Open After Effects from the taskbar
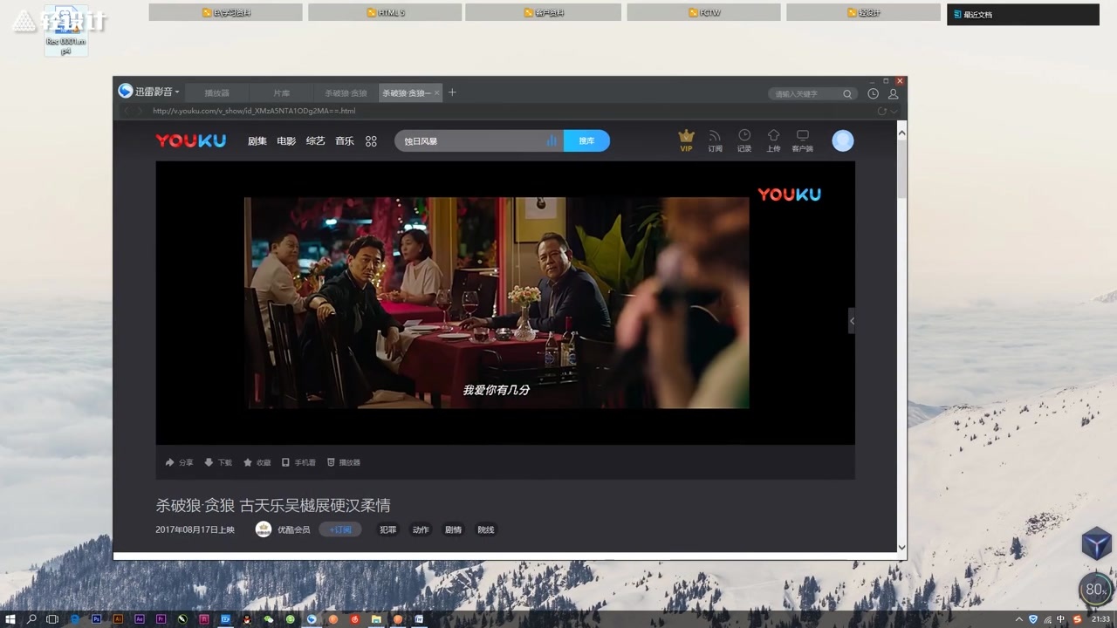Screen dimensions: 1117x628 pyautogui.click(x=140, y=619)
